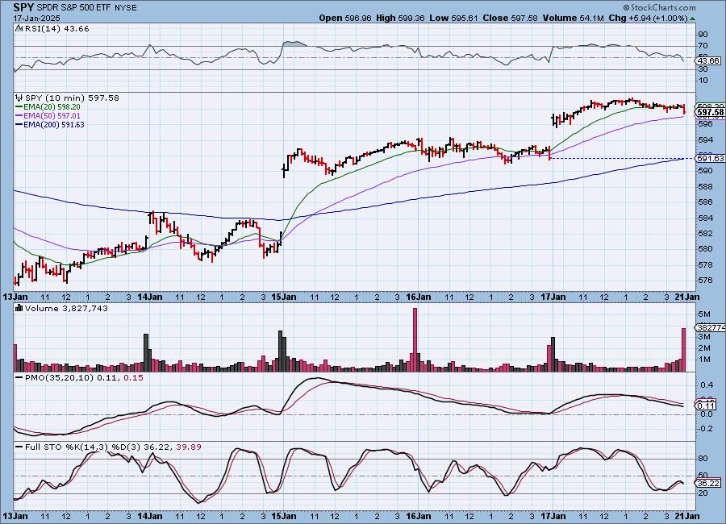Click the bar-chart icon before SPY (10 min)

coord(19,98)
